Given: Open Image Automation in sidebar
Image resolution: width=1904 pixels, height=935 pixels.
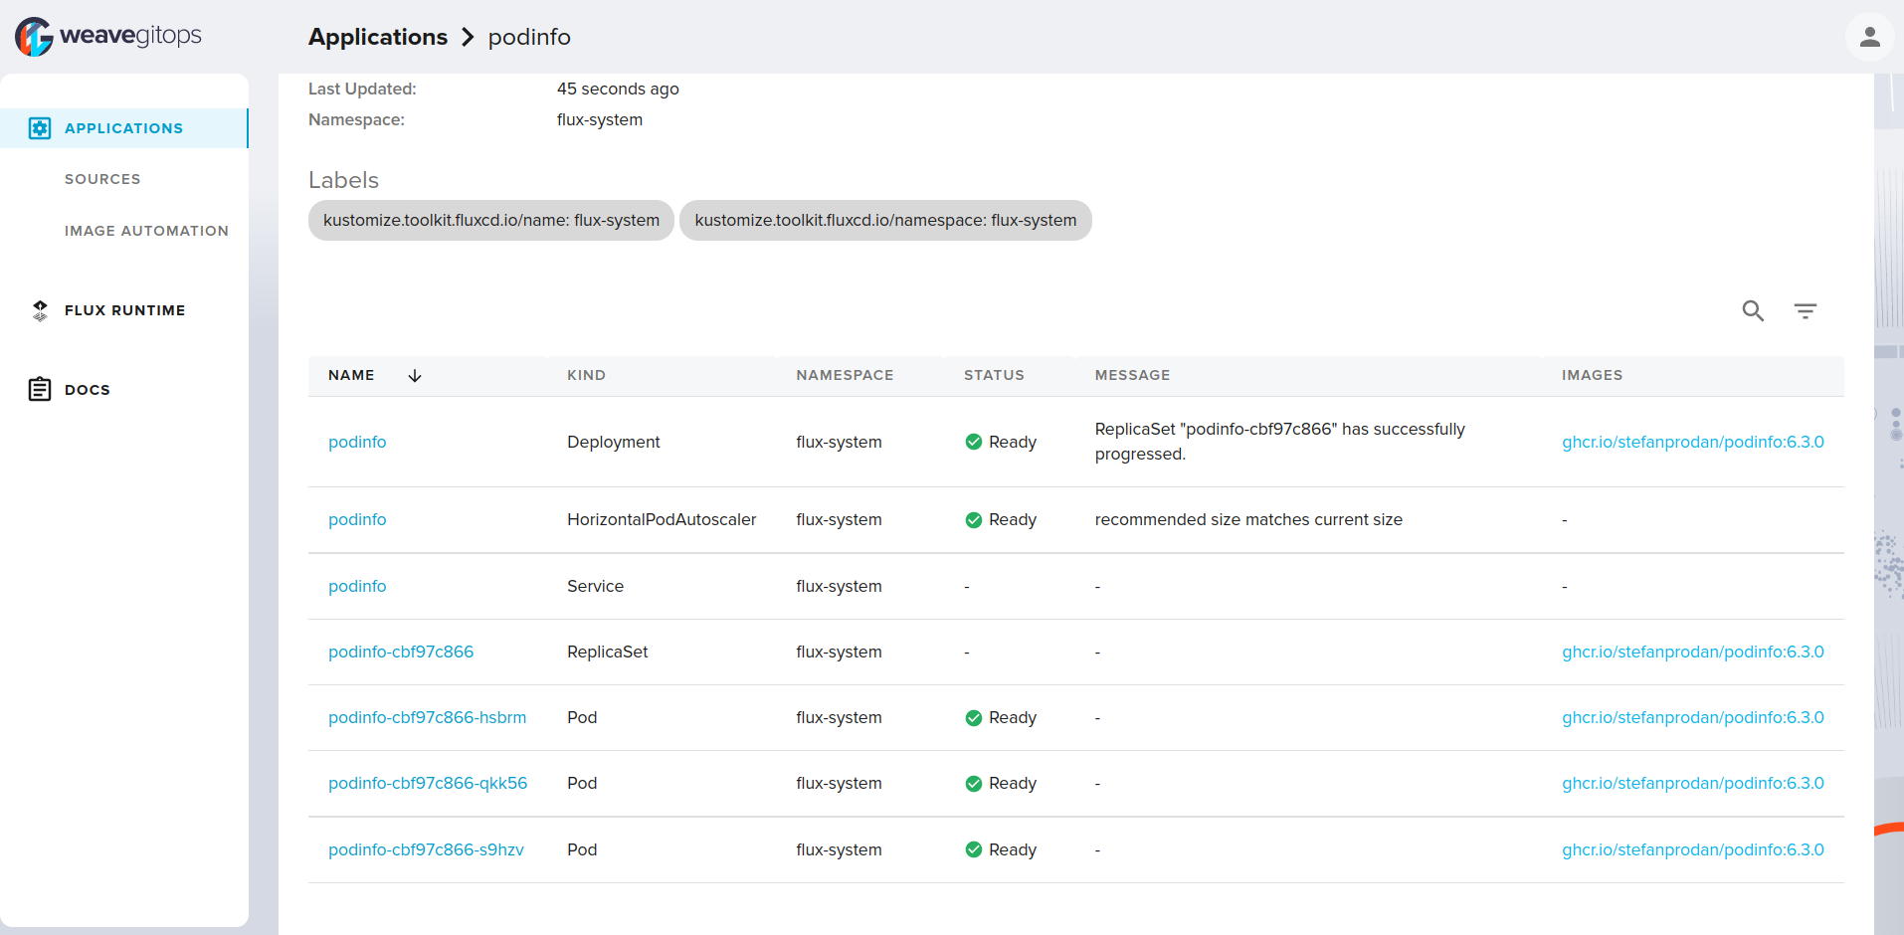Looking at the screenshot, I should 146,231.
